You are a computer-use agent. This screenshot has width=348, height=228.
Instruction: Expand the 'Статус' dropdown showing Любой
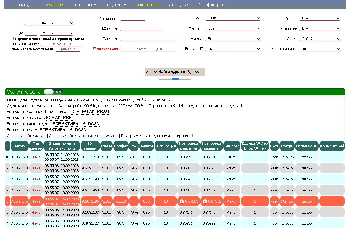(x=320, y=39)
